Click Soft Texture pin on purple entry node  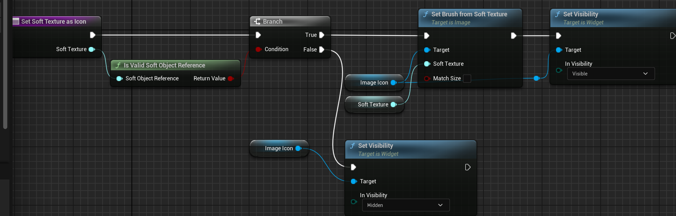click(x=92, y=49)
